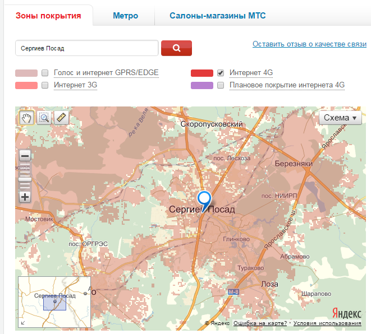Open the Схема map type dropdown
371x334 pixels.
341,118
